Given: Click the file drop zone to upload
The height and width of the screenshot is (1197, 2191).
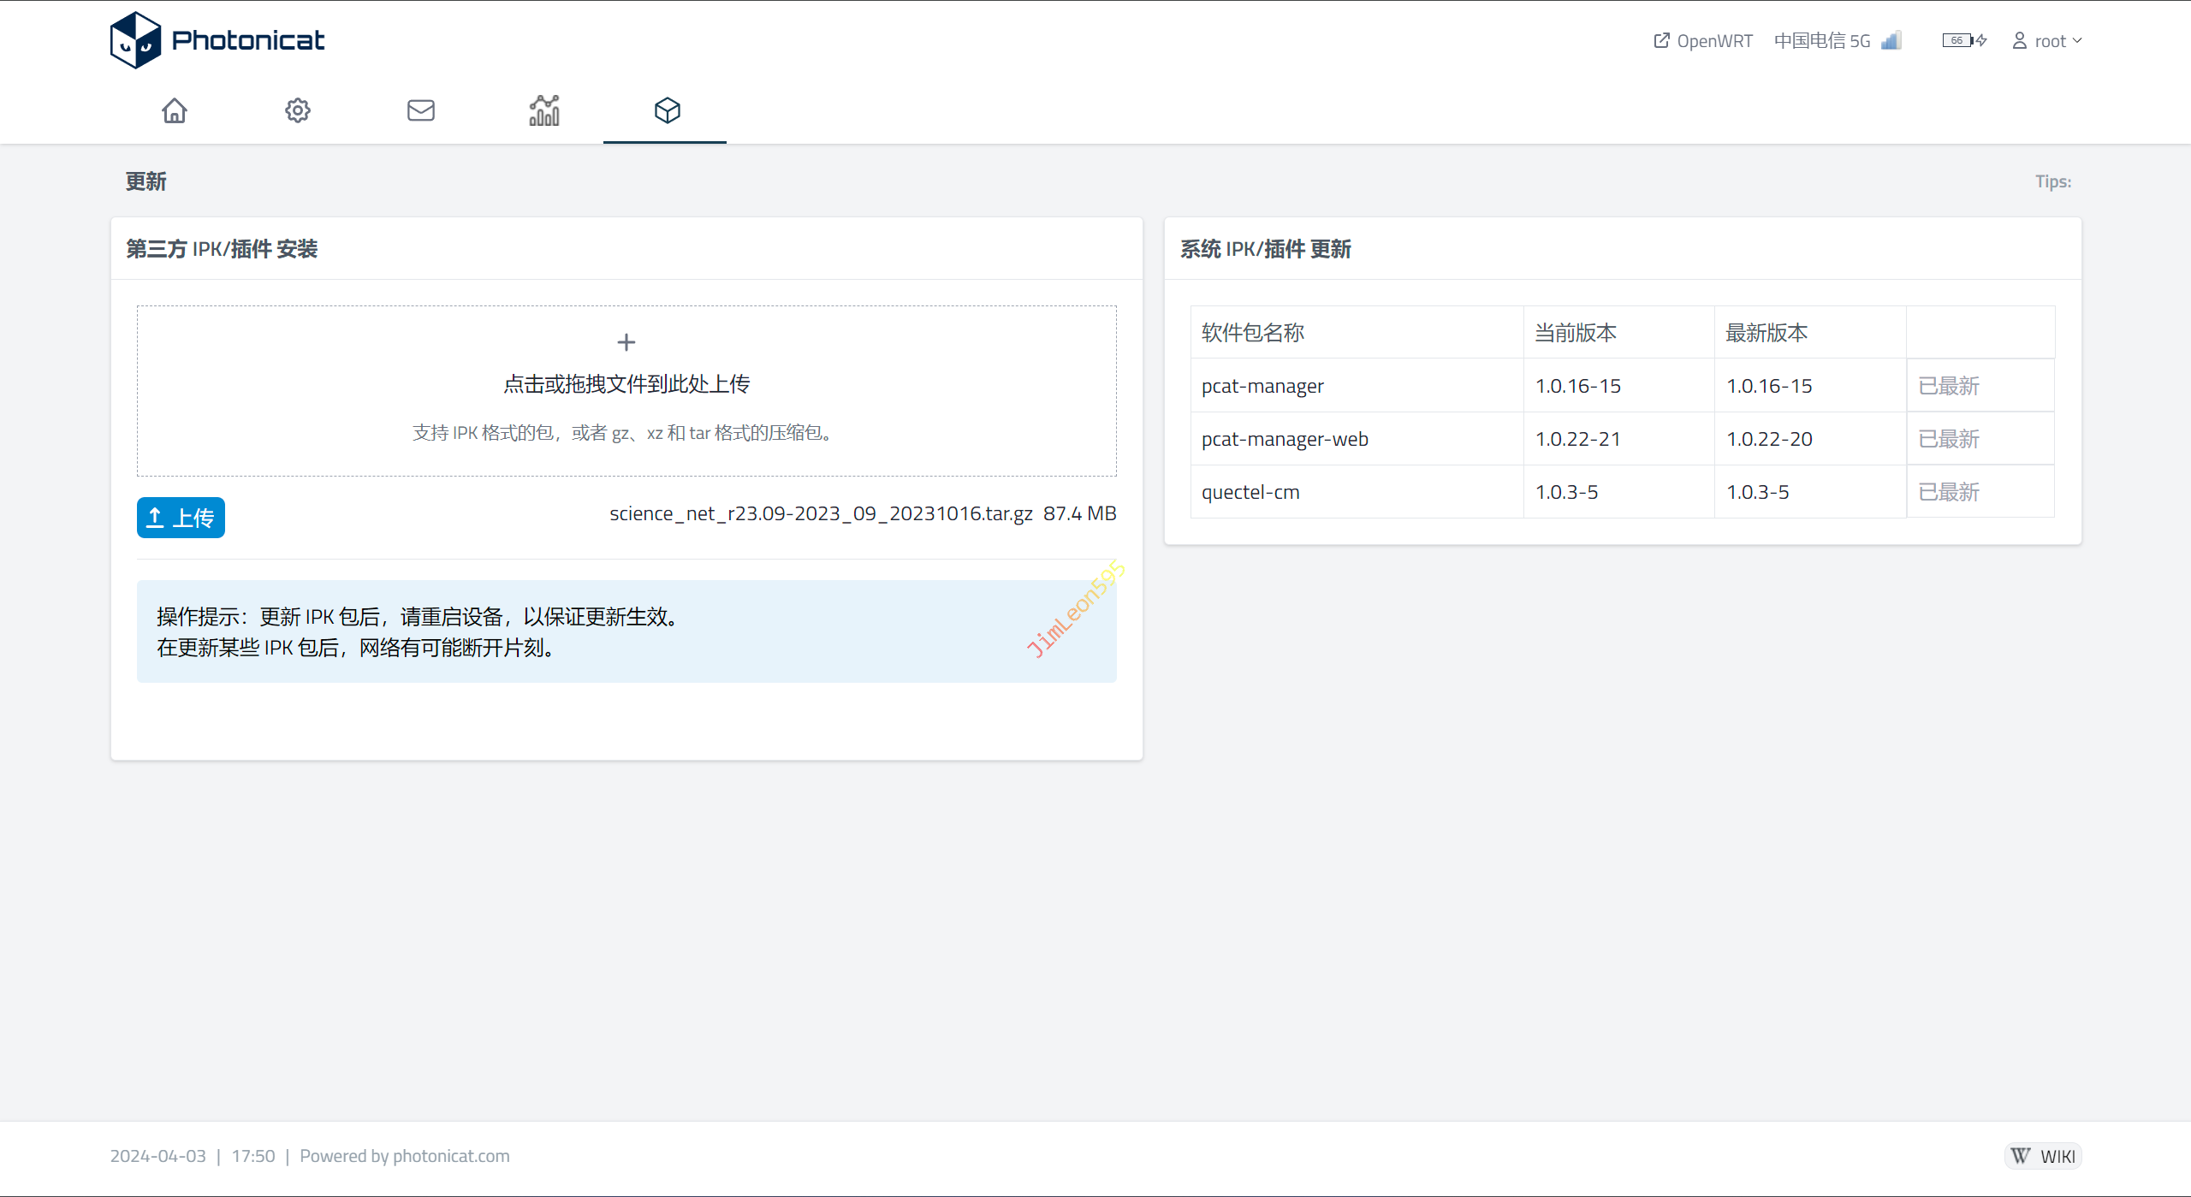Looking at the screenshot, I should [x=626, y=391].
